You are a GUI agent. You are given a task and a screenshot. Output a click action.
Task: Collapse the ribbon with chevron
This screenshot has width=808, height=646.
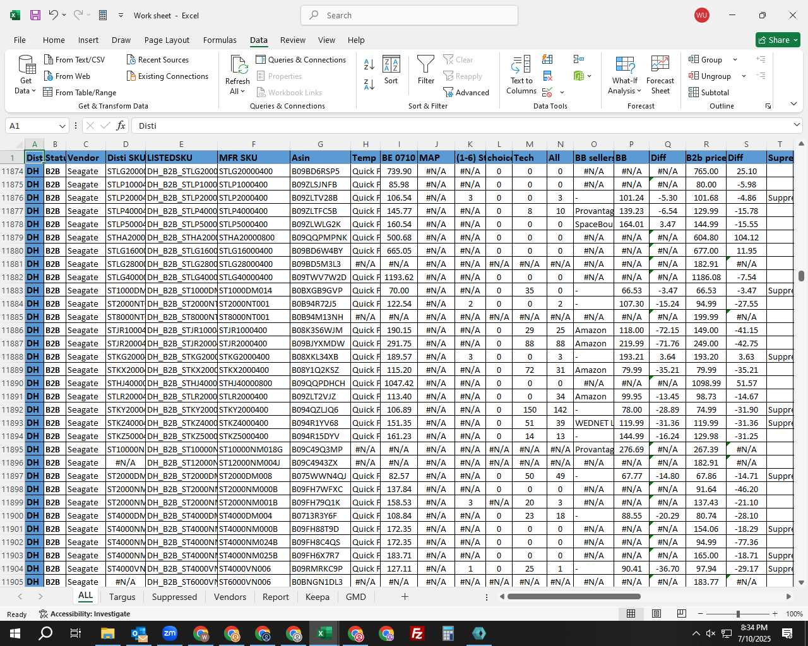tap(793, 104)
